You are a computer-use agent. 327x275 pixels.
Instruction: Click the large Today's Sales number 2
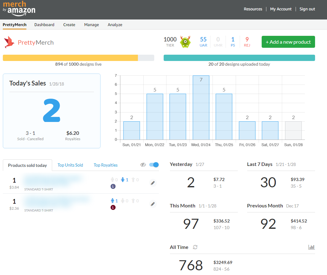tap(52, 110)
